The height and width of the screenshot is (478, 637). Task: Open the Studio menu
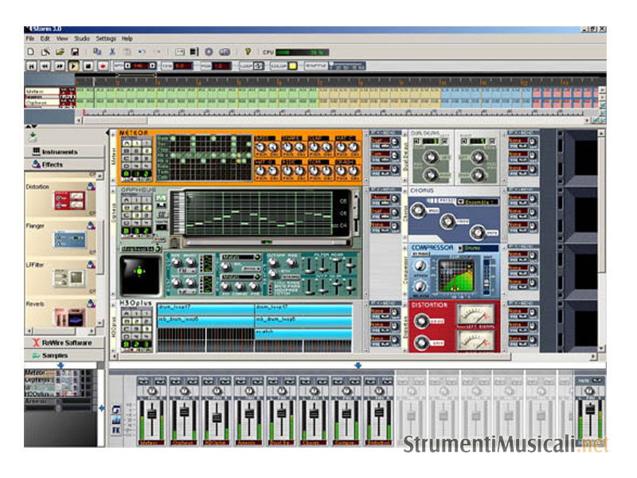tap(82, 38)
